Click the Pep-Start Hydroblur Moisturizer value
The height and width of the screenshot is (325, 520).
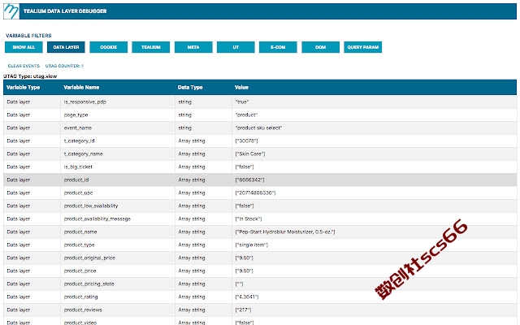285,232
